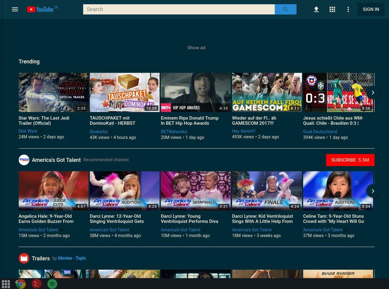Open the taskbar app launcher grid
This screenshot has height=289, width=389.
[6, 284]
